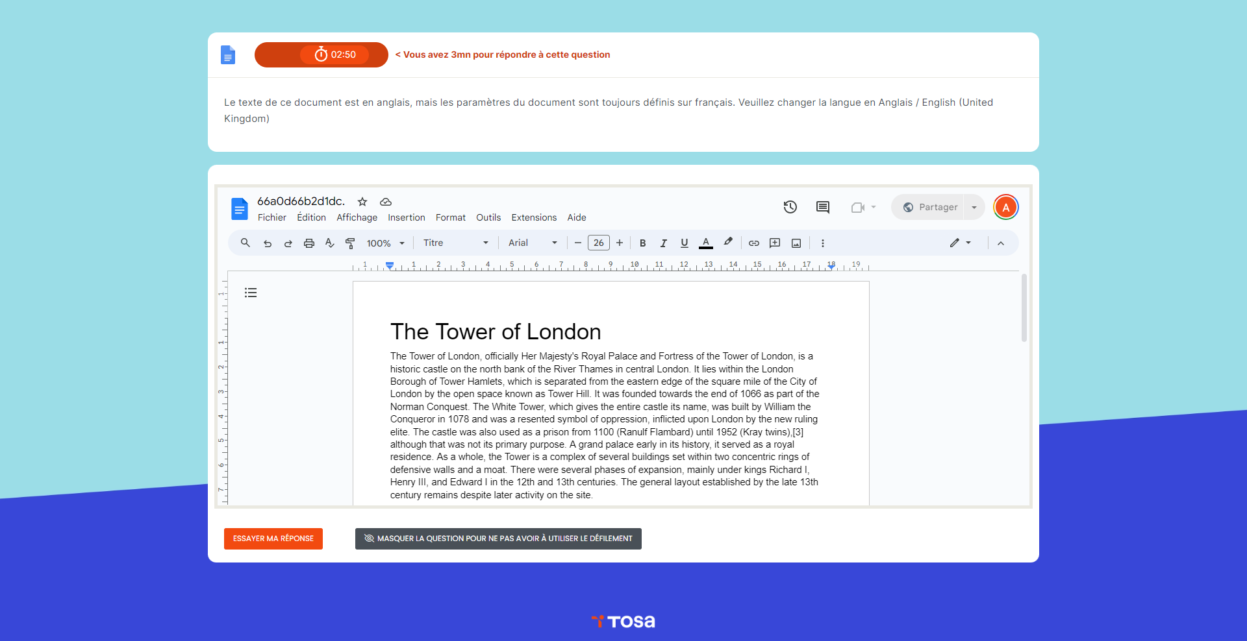Screen dimensions: 1247x641
Task: Open version history clock icon
Action: pyautogui.click(x=790, y=207)
